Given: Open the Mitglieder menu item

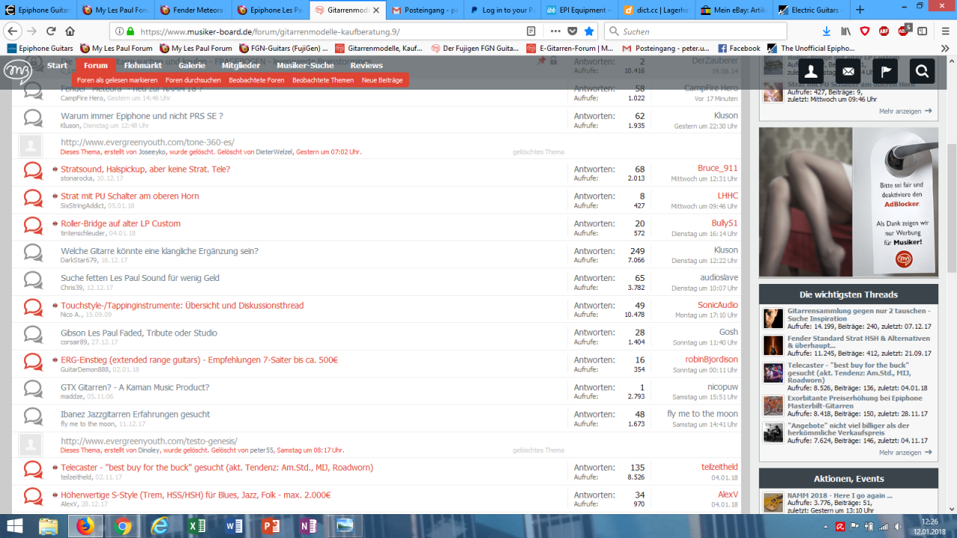Looking at the screenshot, I should point(241,66).
